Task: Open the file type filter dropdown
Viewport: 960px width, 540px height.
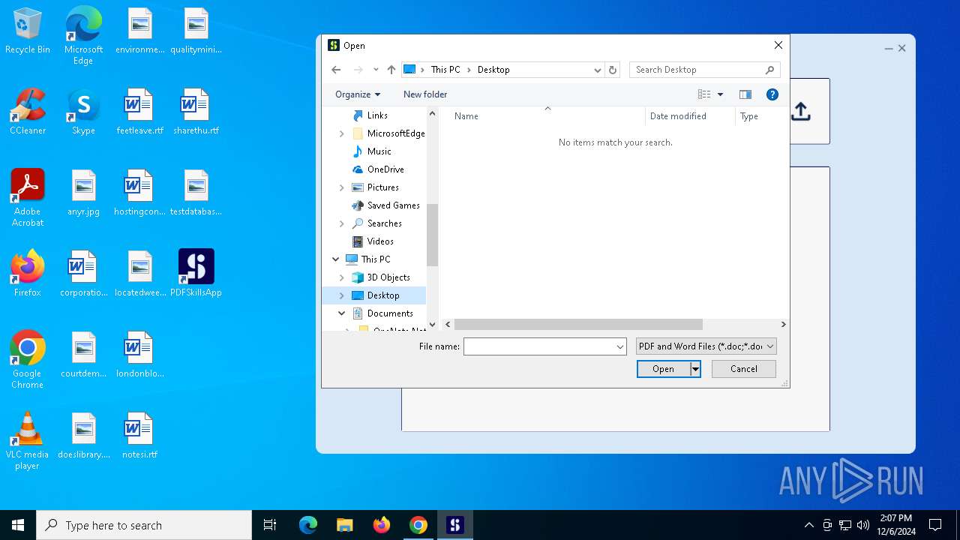Action: coord(706,346)
